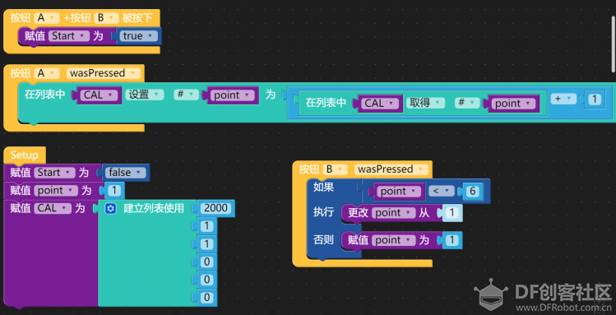Image resolution: width=616 pixels, height=315 pixels.
Task: Edit the value 1 in 更改 point block
Action: point(452,213)
